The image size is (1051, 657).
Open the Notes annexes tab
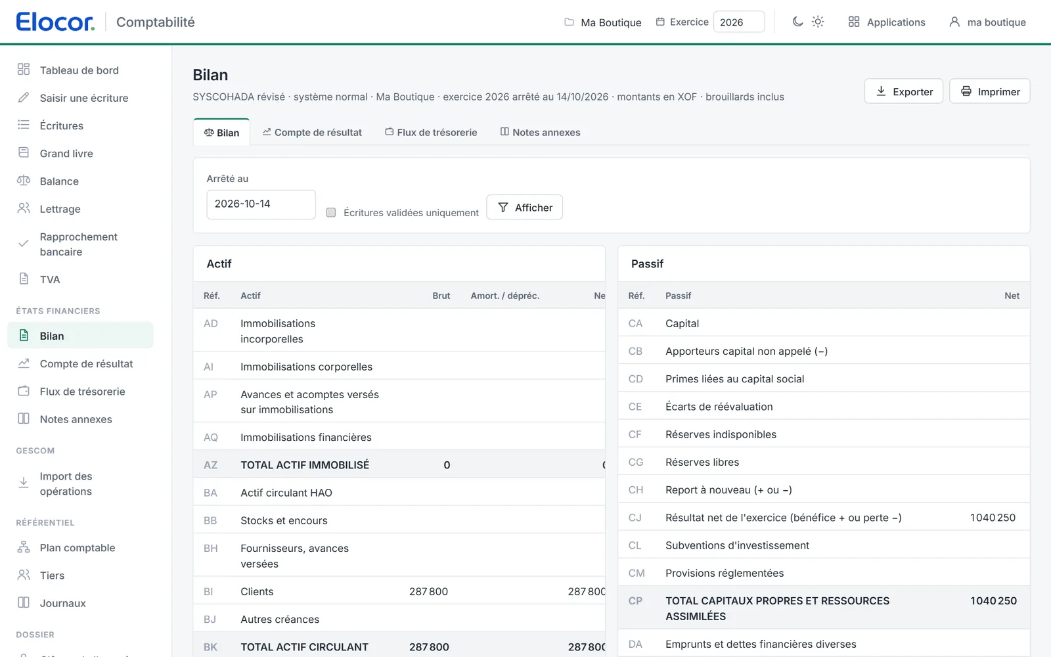(540, 132)
